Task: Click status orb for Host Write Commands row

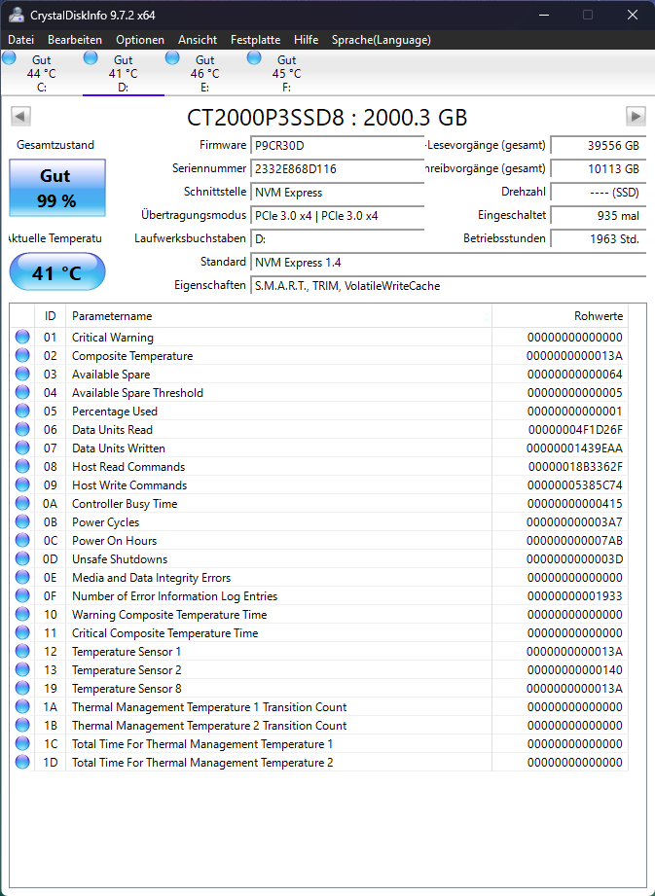Action: 22,485
